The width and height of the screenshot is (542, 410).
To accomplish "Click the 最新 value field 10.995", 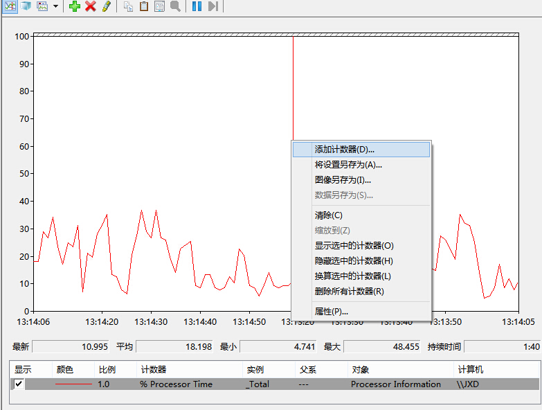I will click(x=71, y=346).
